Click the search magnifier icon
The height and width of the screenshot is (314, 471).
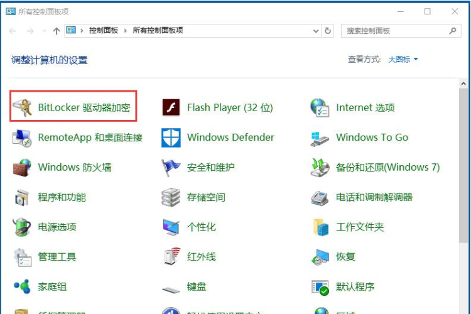point(453,31)
